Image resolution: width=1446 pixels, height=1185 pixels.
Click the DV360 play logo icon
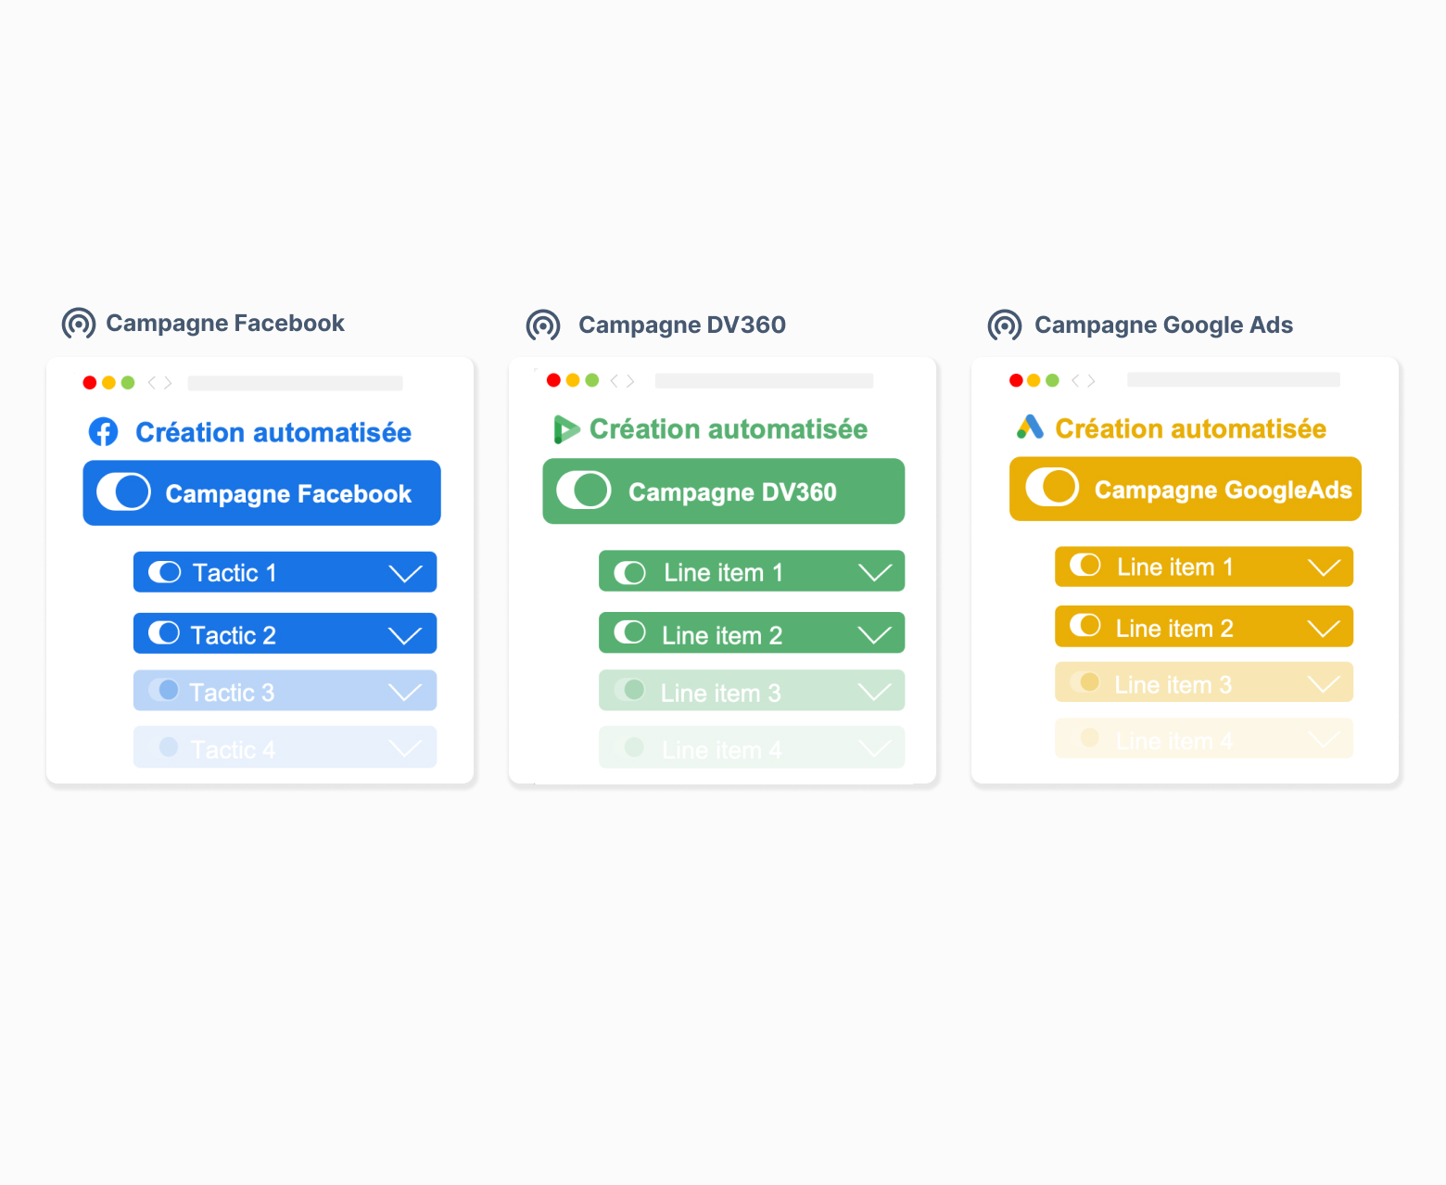(x=565, y=429)
